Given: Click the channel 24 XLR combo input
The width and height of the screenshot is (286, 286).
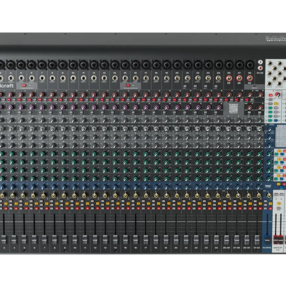Looking at the screenshot, I should click(x=218, y=65).
